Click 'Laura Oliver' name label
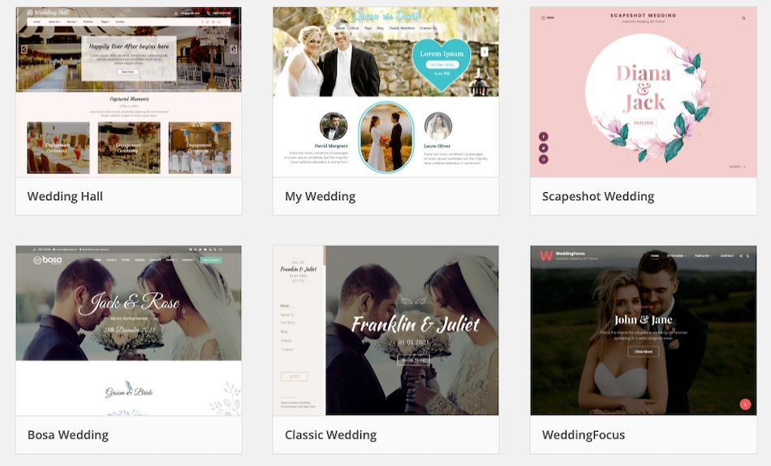This screenshot has height=466, width=771. tap(437, 146)
